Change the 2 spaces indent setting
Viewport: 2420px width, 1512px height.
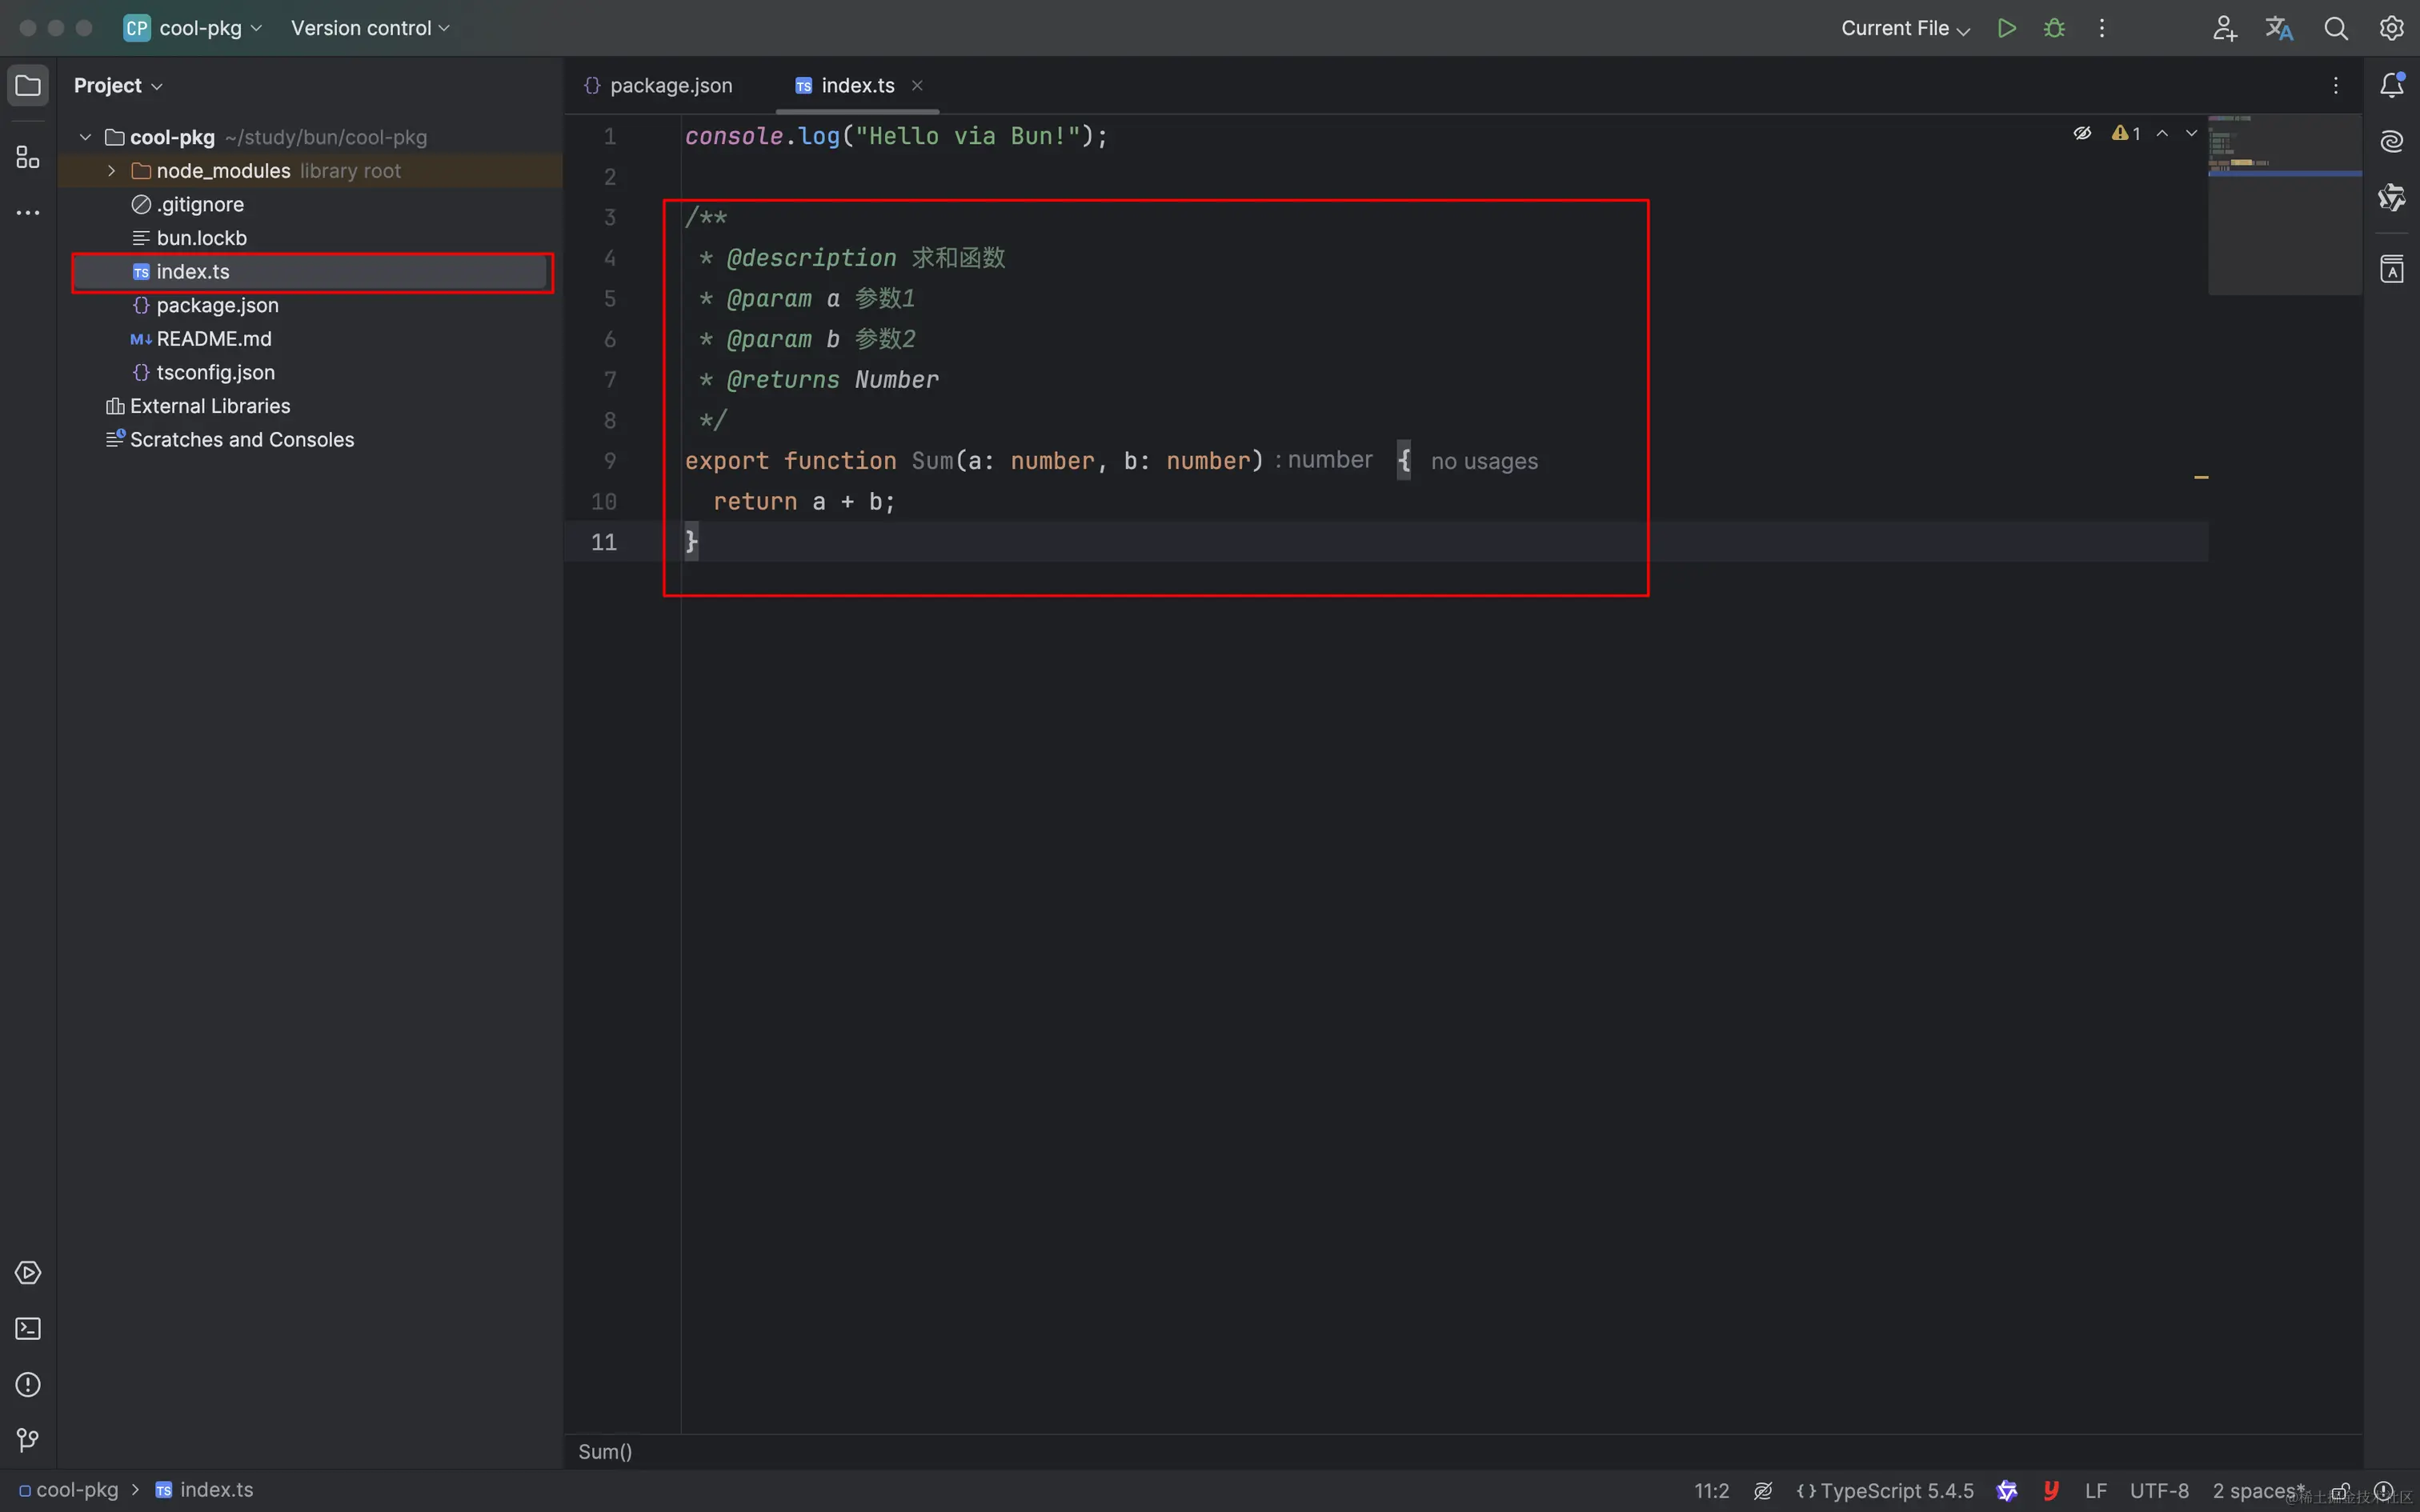point(2258,1491)
